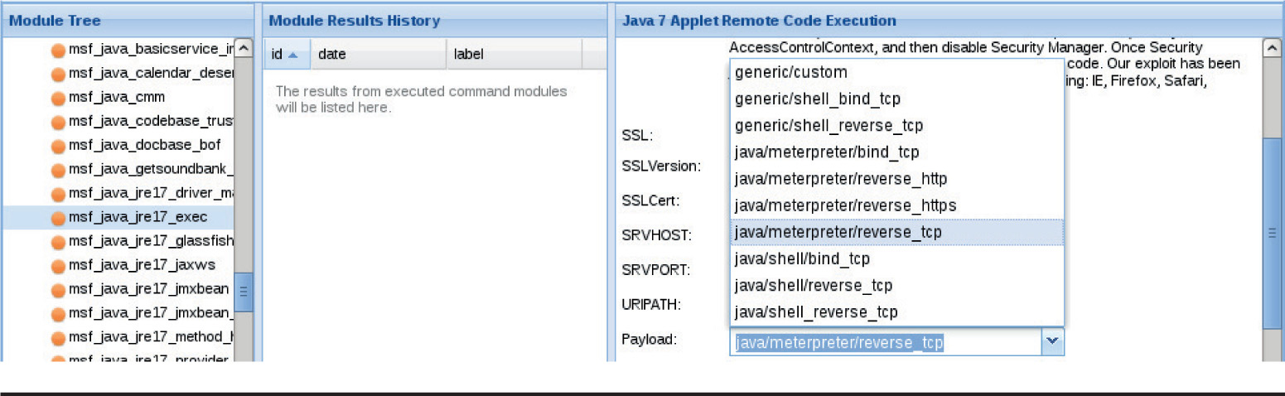This screenshot has height=396, width=1285.
Task: Click the orange icon beside msf_java_basicservice module
Action: pos(58,50)
